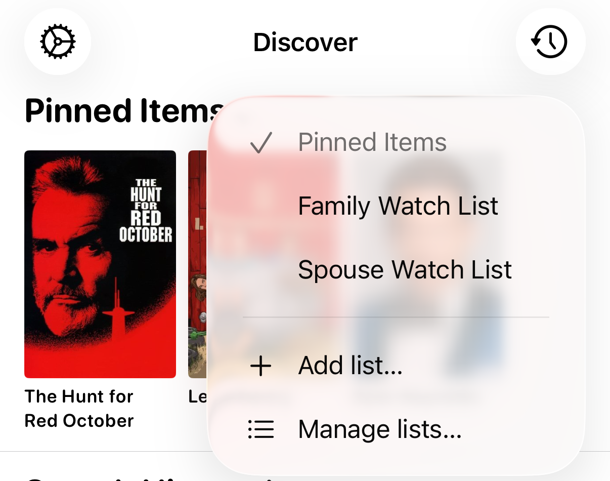Click The Hunt for Red October title text
The image size is (610, 481).
(79, 408)
